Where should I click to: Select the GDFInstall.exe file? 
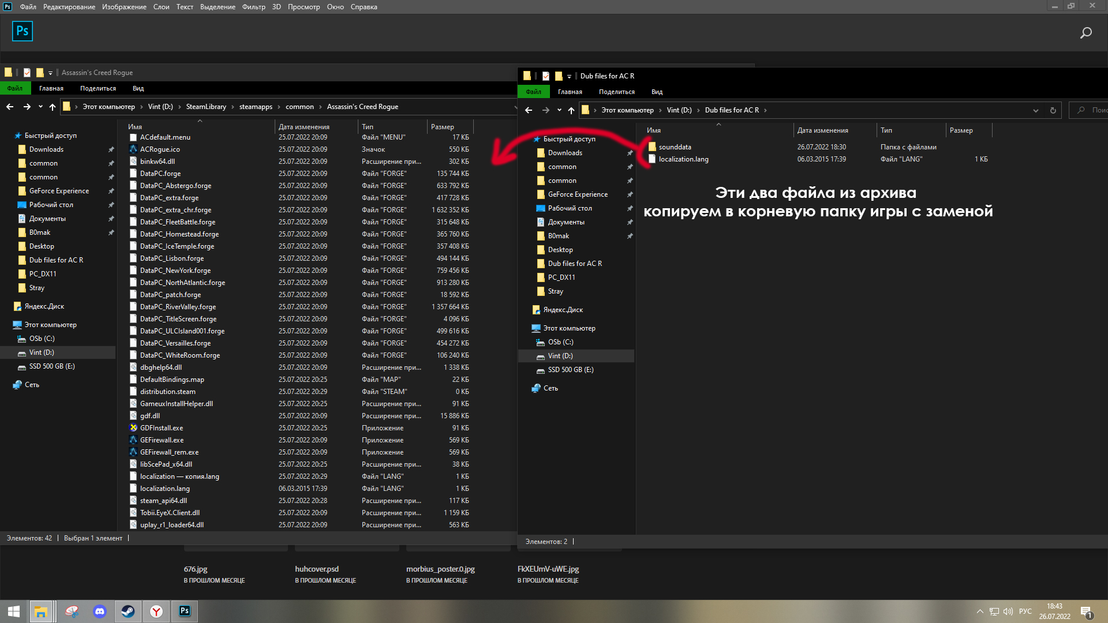pos(161,428)
